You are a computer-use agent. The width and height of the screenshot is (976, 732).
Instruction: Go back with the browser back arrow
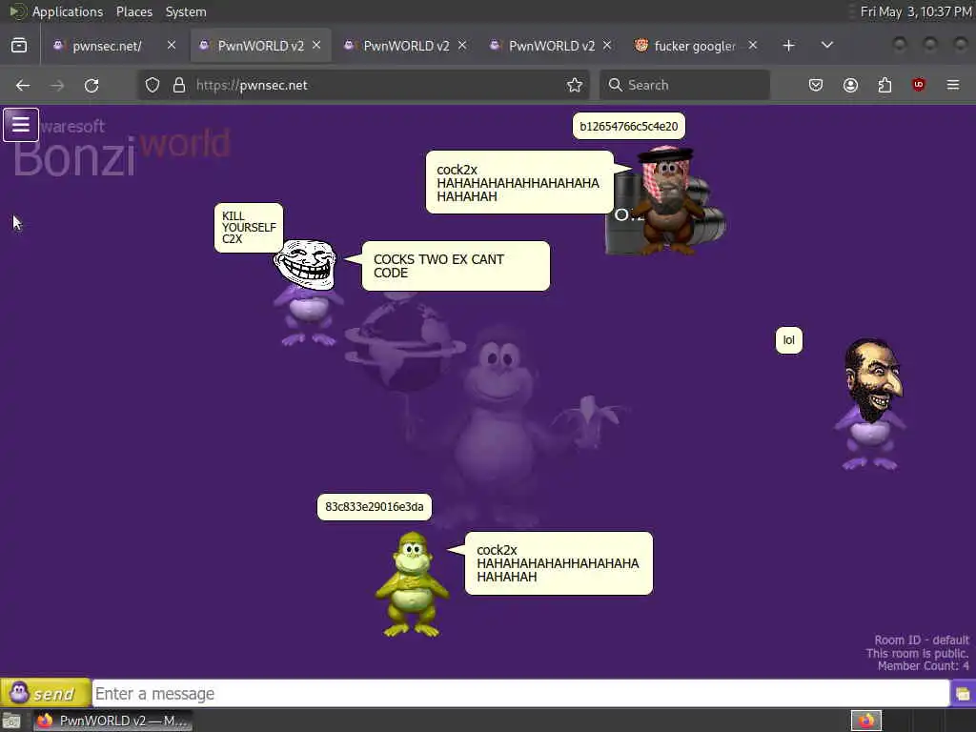point(23,85)
